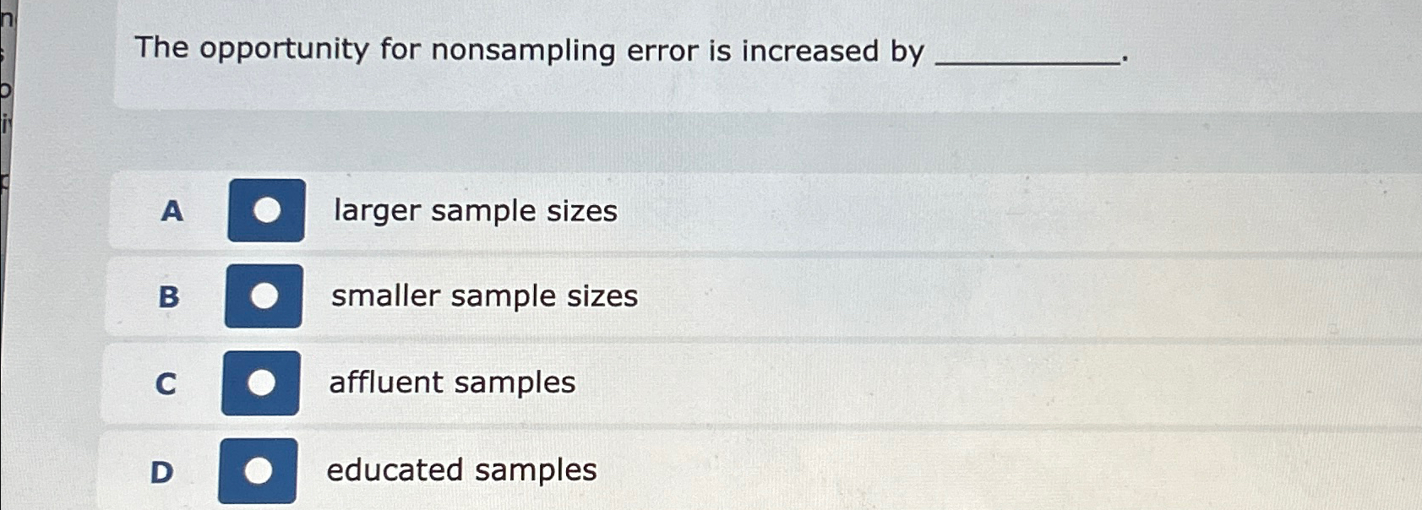Toggle option C's selection indicator circle
This screenshot has width=1422, height=510.
click(x=260, y=382)
